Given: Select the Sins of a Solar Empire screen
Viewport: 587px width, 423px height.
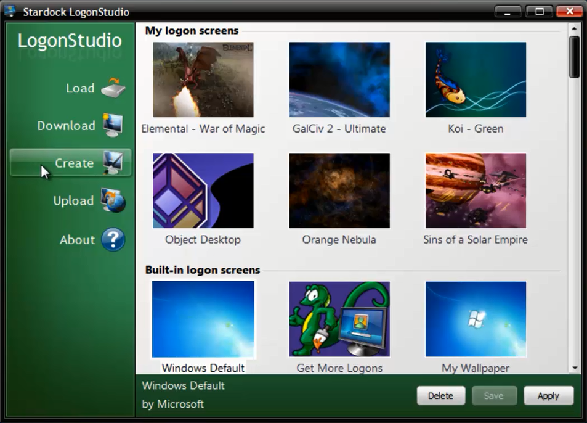Looking at the screenshot, I should [x=475, y=190].
